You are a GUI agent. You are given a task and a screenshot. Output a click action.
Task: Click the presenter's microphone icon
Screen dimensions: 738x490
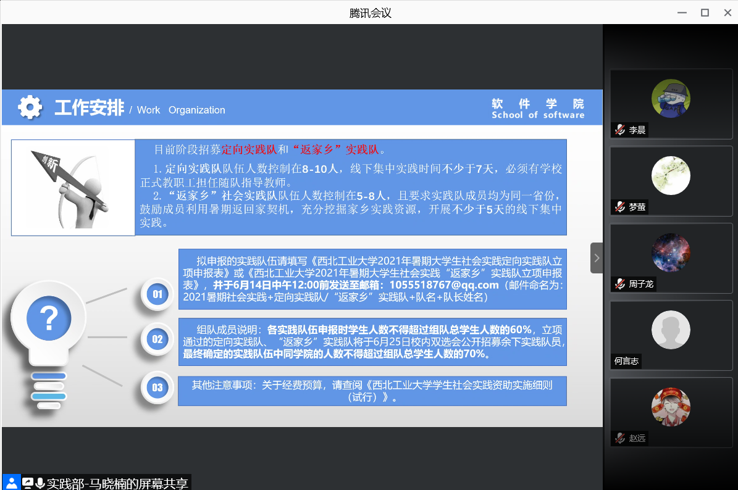pyautogui.click(x=40, y=483)
